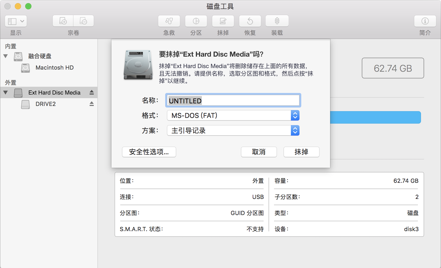Viewport: 441px width, 268px height.
Task: Click the name field containing UNTITLED
Action: pos(233,100)
